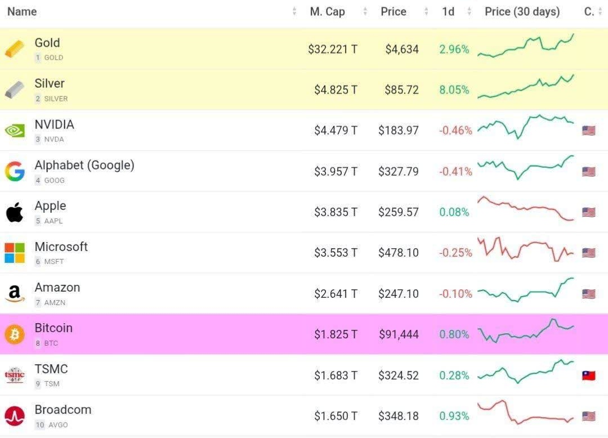This screenshot has height=438, width=608.
Task: Click the Taiwan flag for TSMC
Action: point(588,376)
